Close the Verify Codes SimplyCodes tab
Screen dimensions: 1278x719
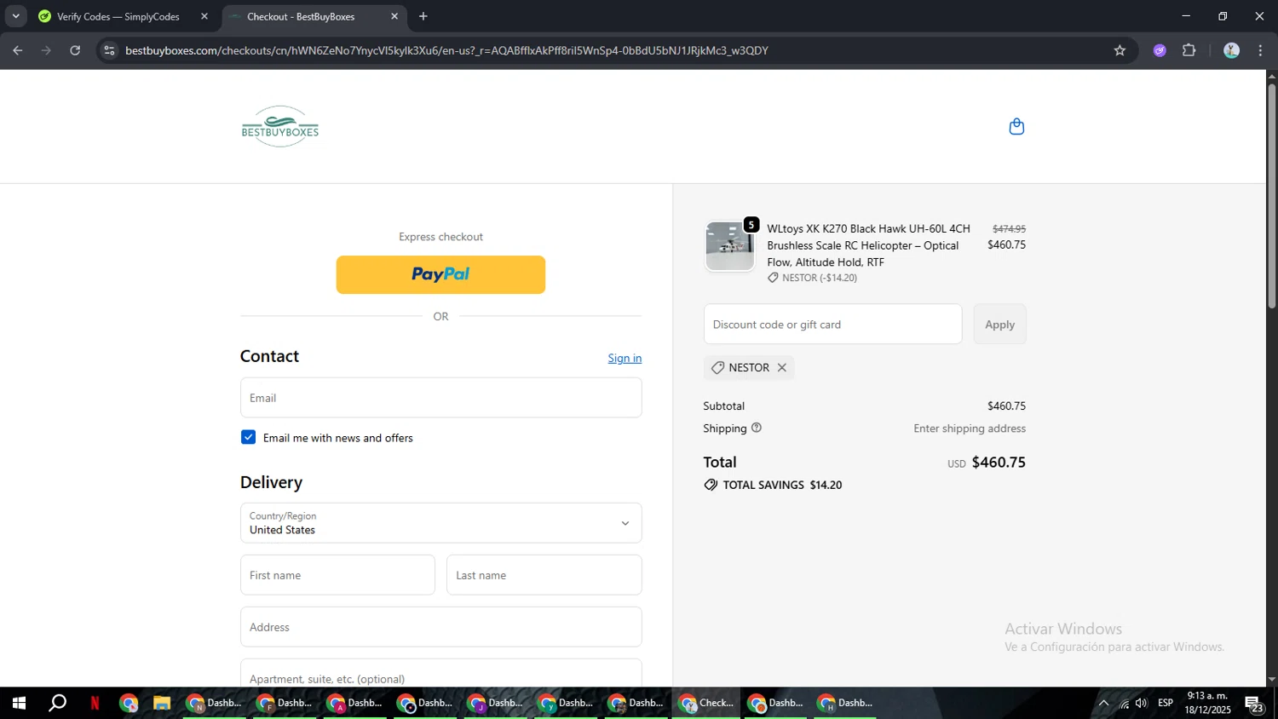click(x=204, y=16)
